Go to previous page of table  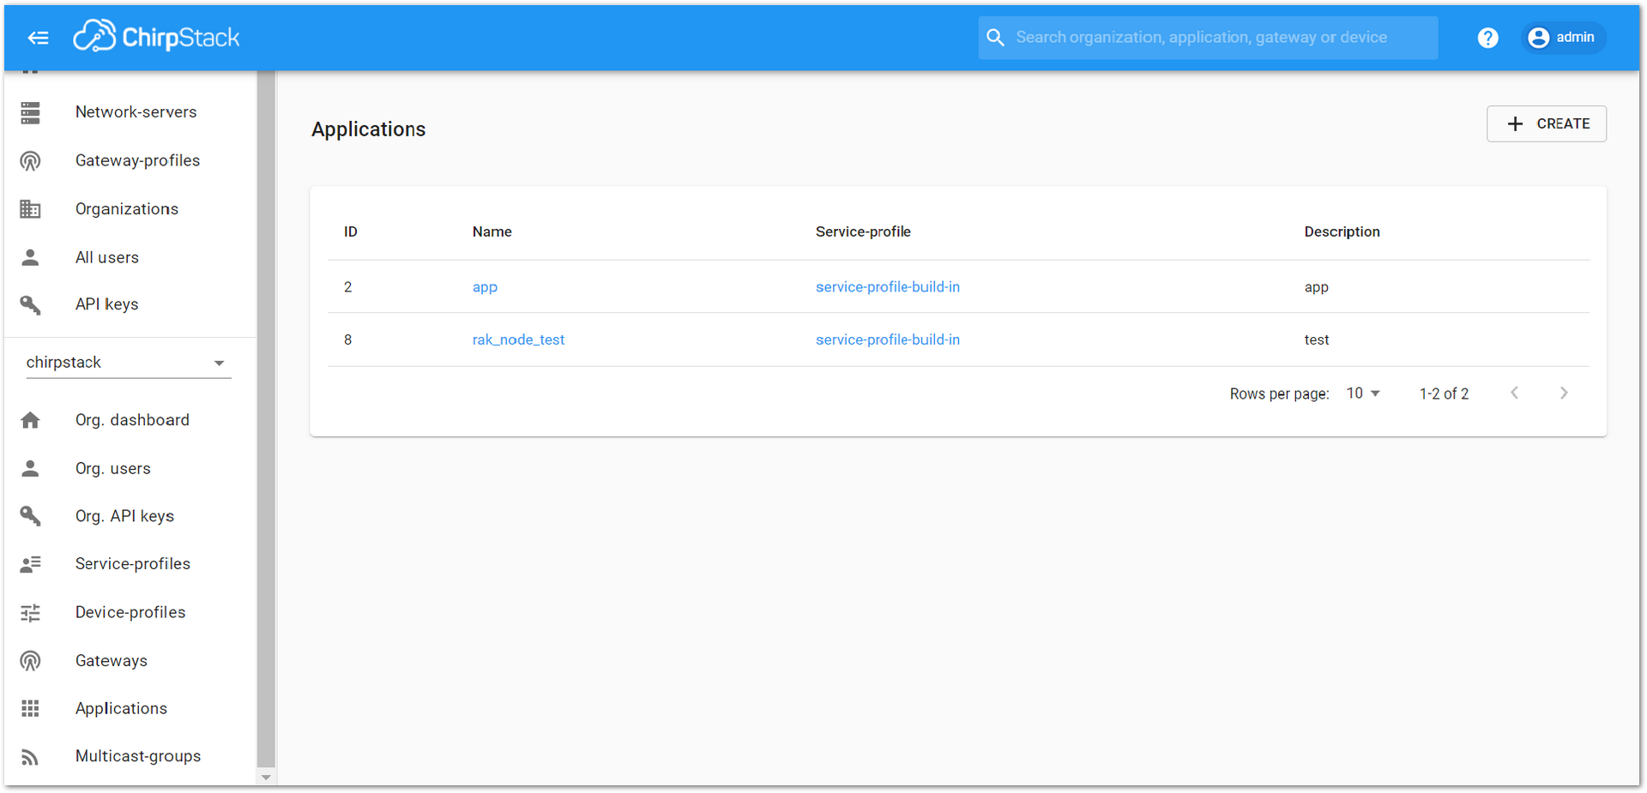tap(1515, 393)
